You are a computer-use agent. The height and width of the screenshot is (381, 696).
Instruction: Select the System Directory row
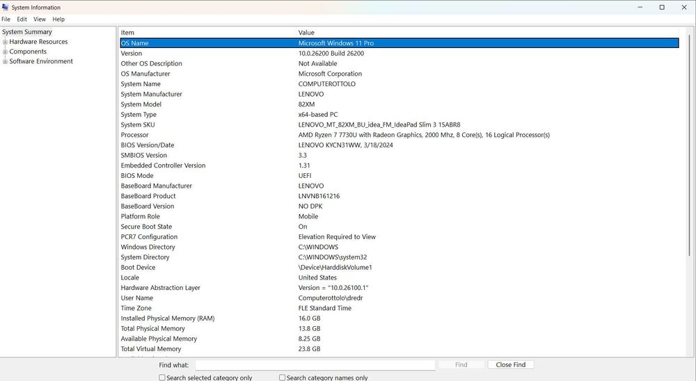pos(400,257)
